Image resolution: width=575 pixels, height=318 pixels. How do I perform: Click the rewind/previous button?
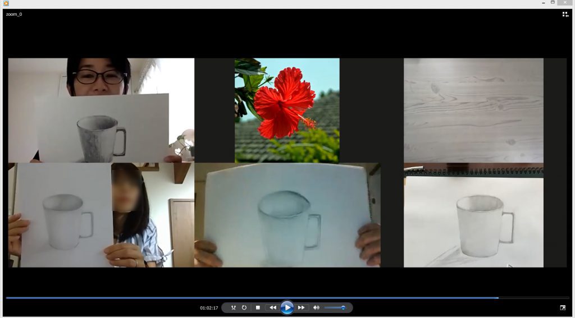[x=272, y=307]
